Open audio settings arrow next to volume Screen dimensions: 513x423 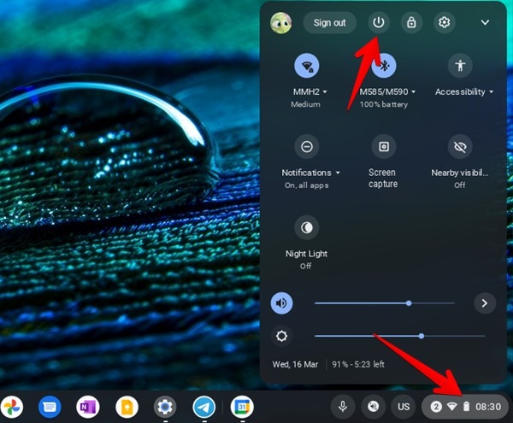click(x=485, y=303)
